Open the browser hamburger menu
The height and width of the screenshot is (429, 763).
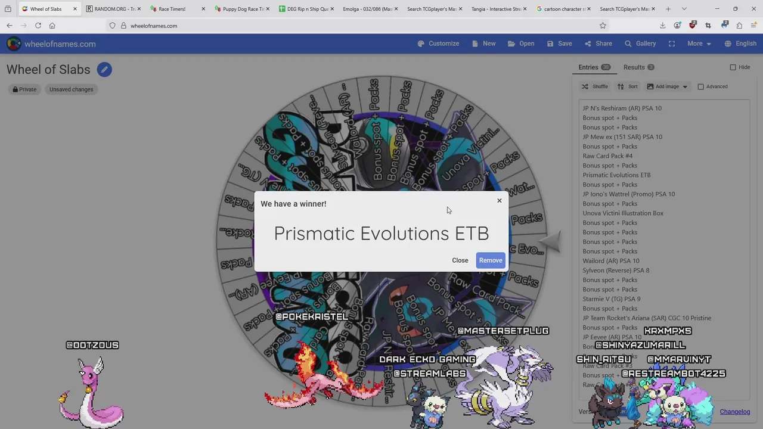(754, 26)
